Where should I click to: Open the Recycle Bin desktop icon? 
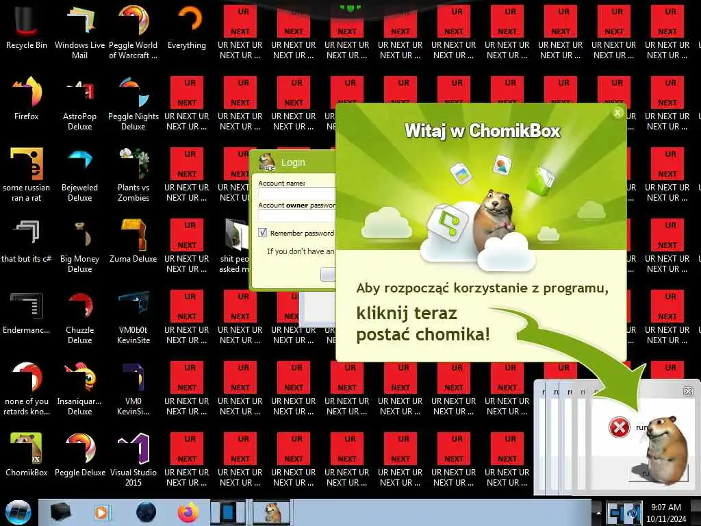tap(27, 27)
